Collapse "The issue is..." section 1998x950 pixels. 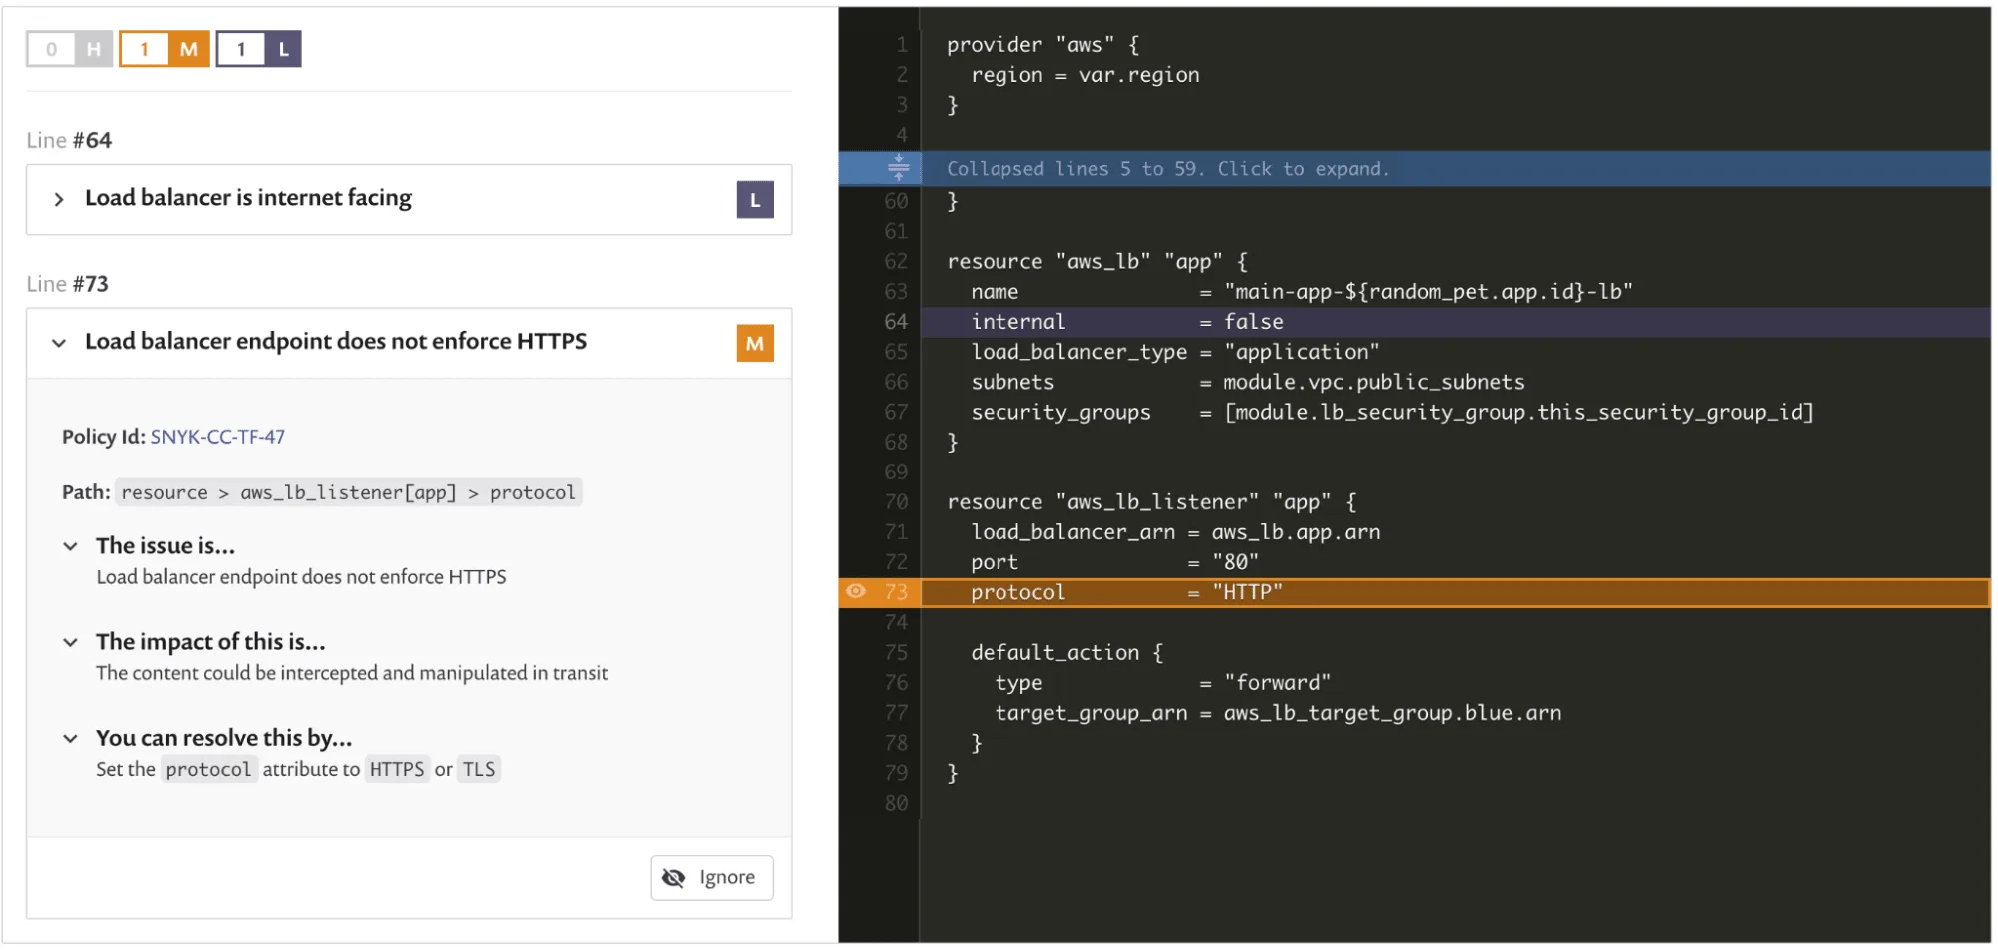70,545
